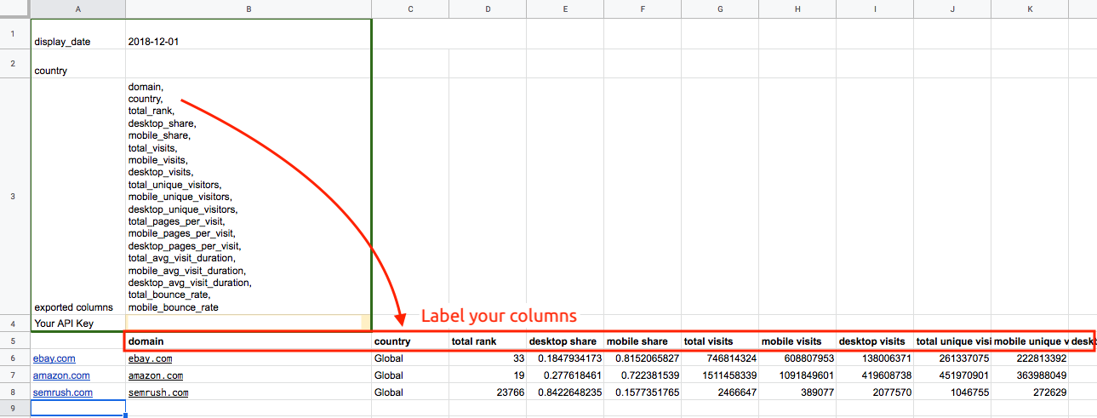Click the total visits header cell
Screen dimensions: 1097x418
coord(720,341)
